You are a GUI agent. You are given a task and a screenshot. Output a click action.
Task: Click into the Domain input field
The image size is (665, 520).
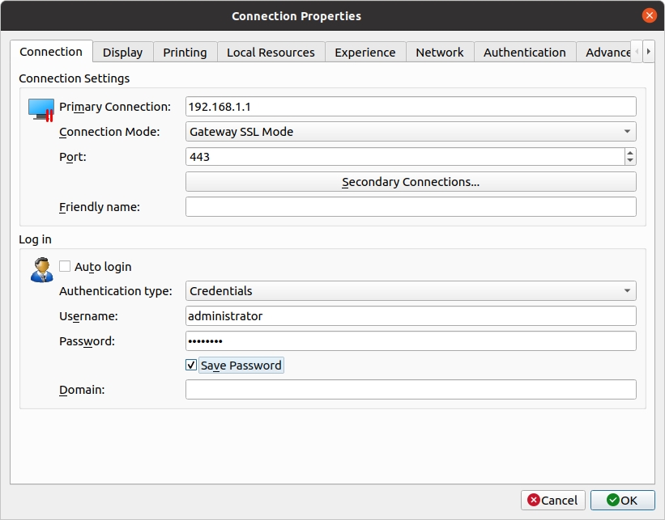coord(411,390)
